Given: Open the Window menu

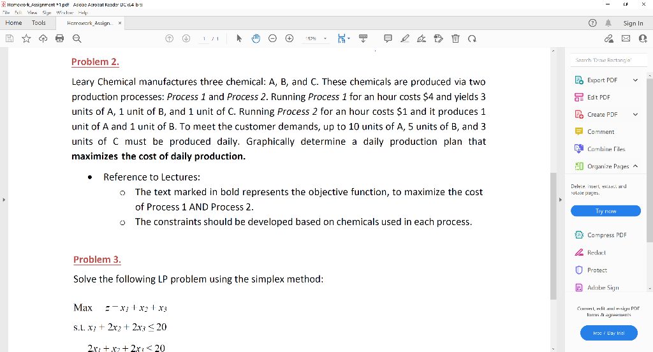Looking at the screenshot, I should pyautogui.click(x=64, y=13).
